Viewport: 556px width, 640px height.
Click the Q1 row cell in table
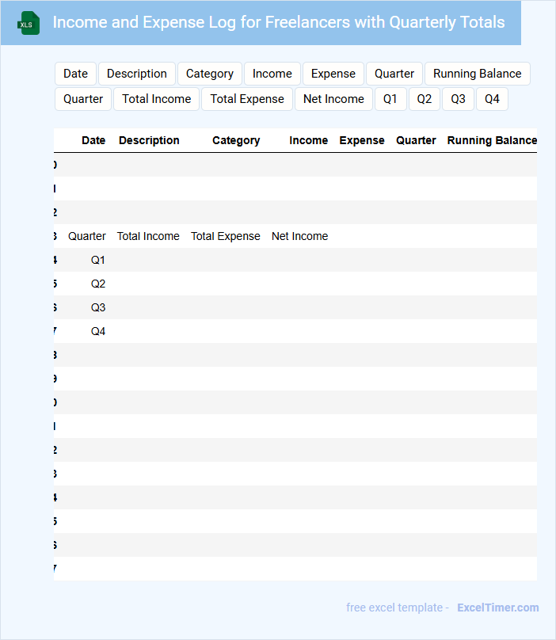[x=98, y=260]
